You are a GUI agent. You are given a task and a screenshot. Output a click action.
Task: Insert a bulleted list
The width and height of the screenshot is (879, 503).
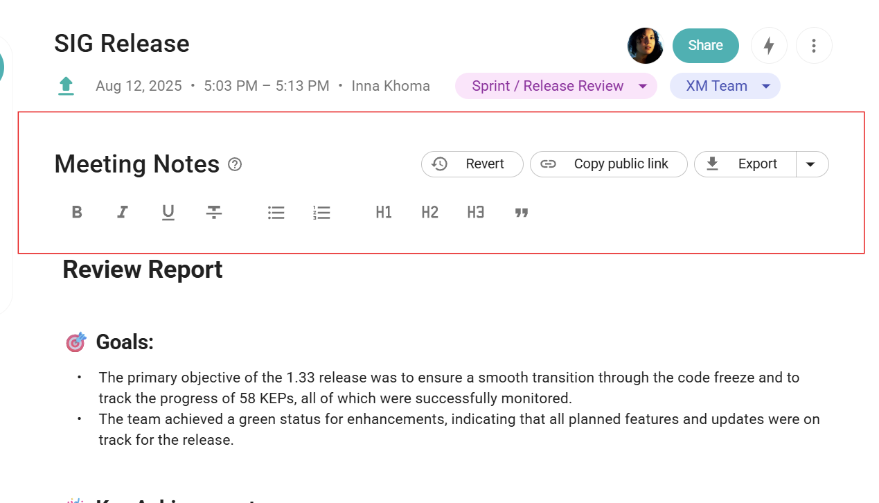click(276, 213)
